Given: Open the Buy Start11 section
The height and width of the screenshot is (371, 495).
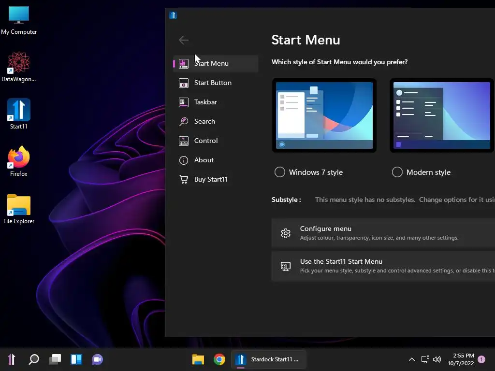Looking at the screenshot, I should tap(216, 179).
